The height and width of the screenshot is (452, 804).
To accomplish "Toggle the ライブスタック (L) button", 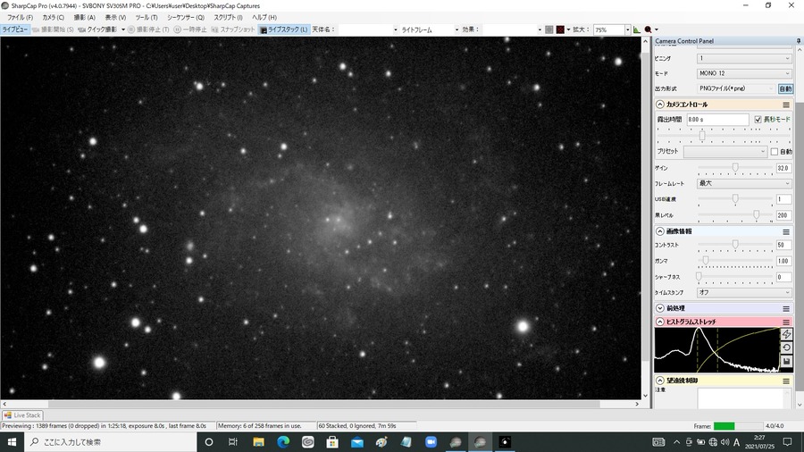I will [283, 29].
